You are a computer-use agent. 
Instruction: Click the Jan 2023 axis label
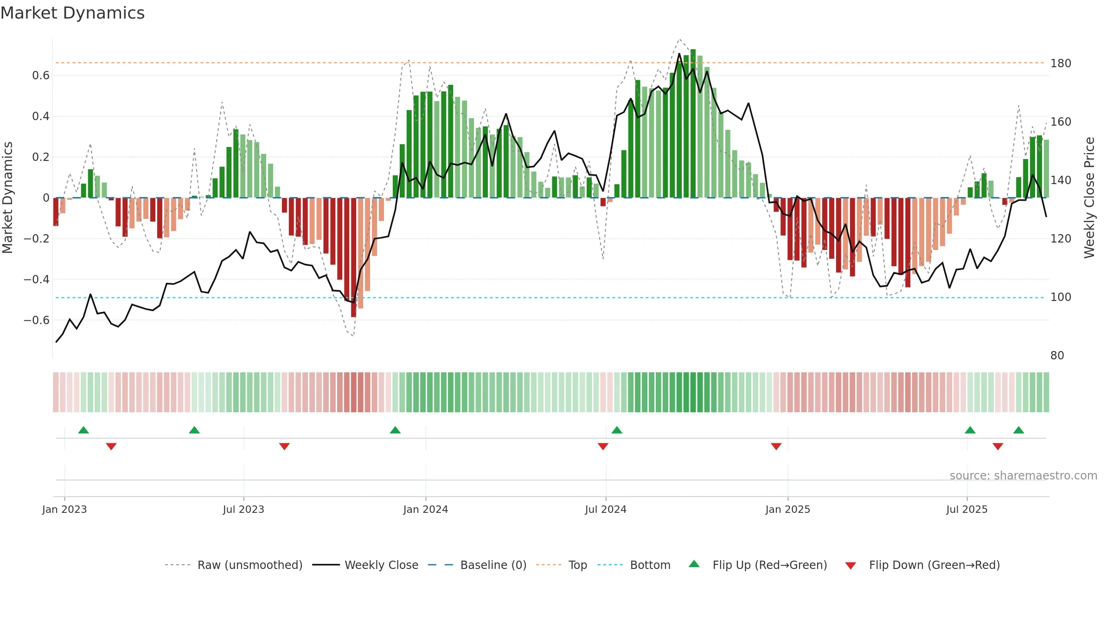tap(64, 509)
